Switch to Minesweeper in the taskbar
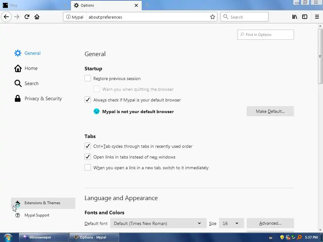The width and height of the screenshot is (323, 242). click(x=44, y=237)
